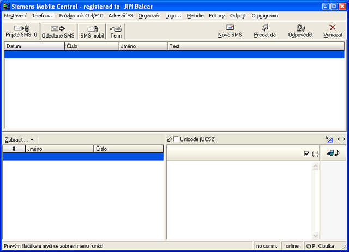Open Průzkumník Ctrl/F10 menu item
349x252 pixels.
coord(81,16)
